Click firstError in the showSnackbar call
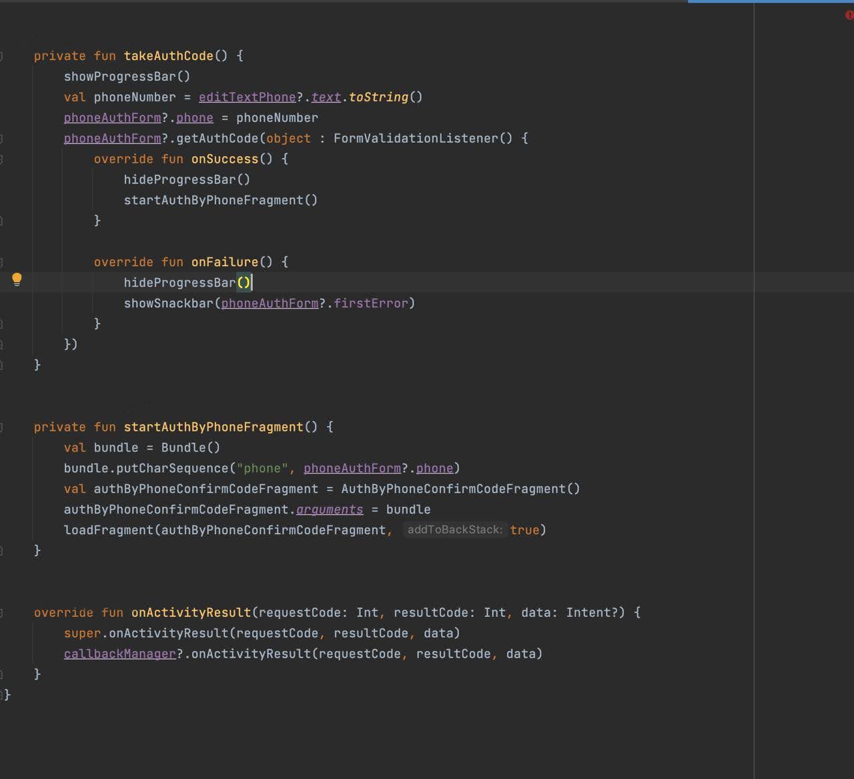This screenshot has height=779, width=854. tap(370, 303)
